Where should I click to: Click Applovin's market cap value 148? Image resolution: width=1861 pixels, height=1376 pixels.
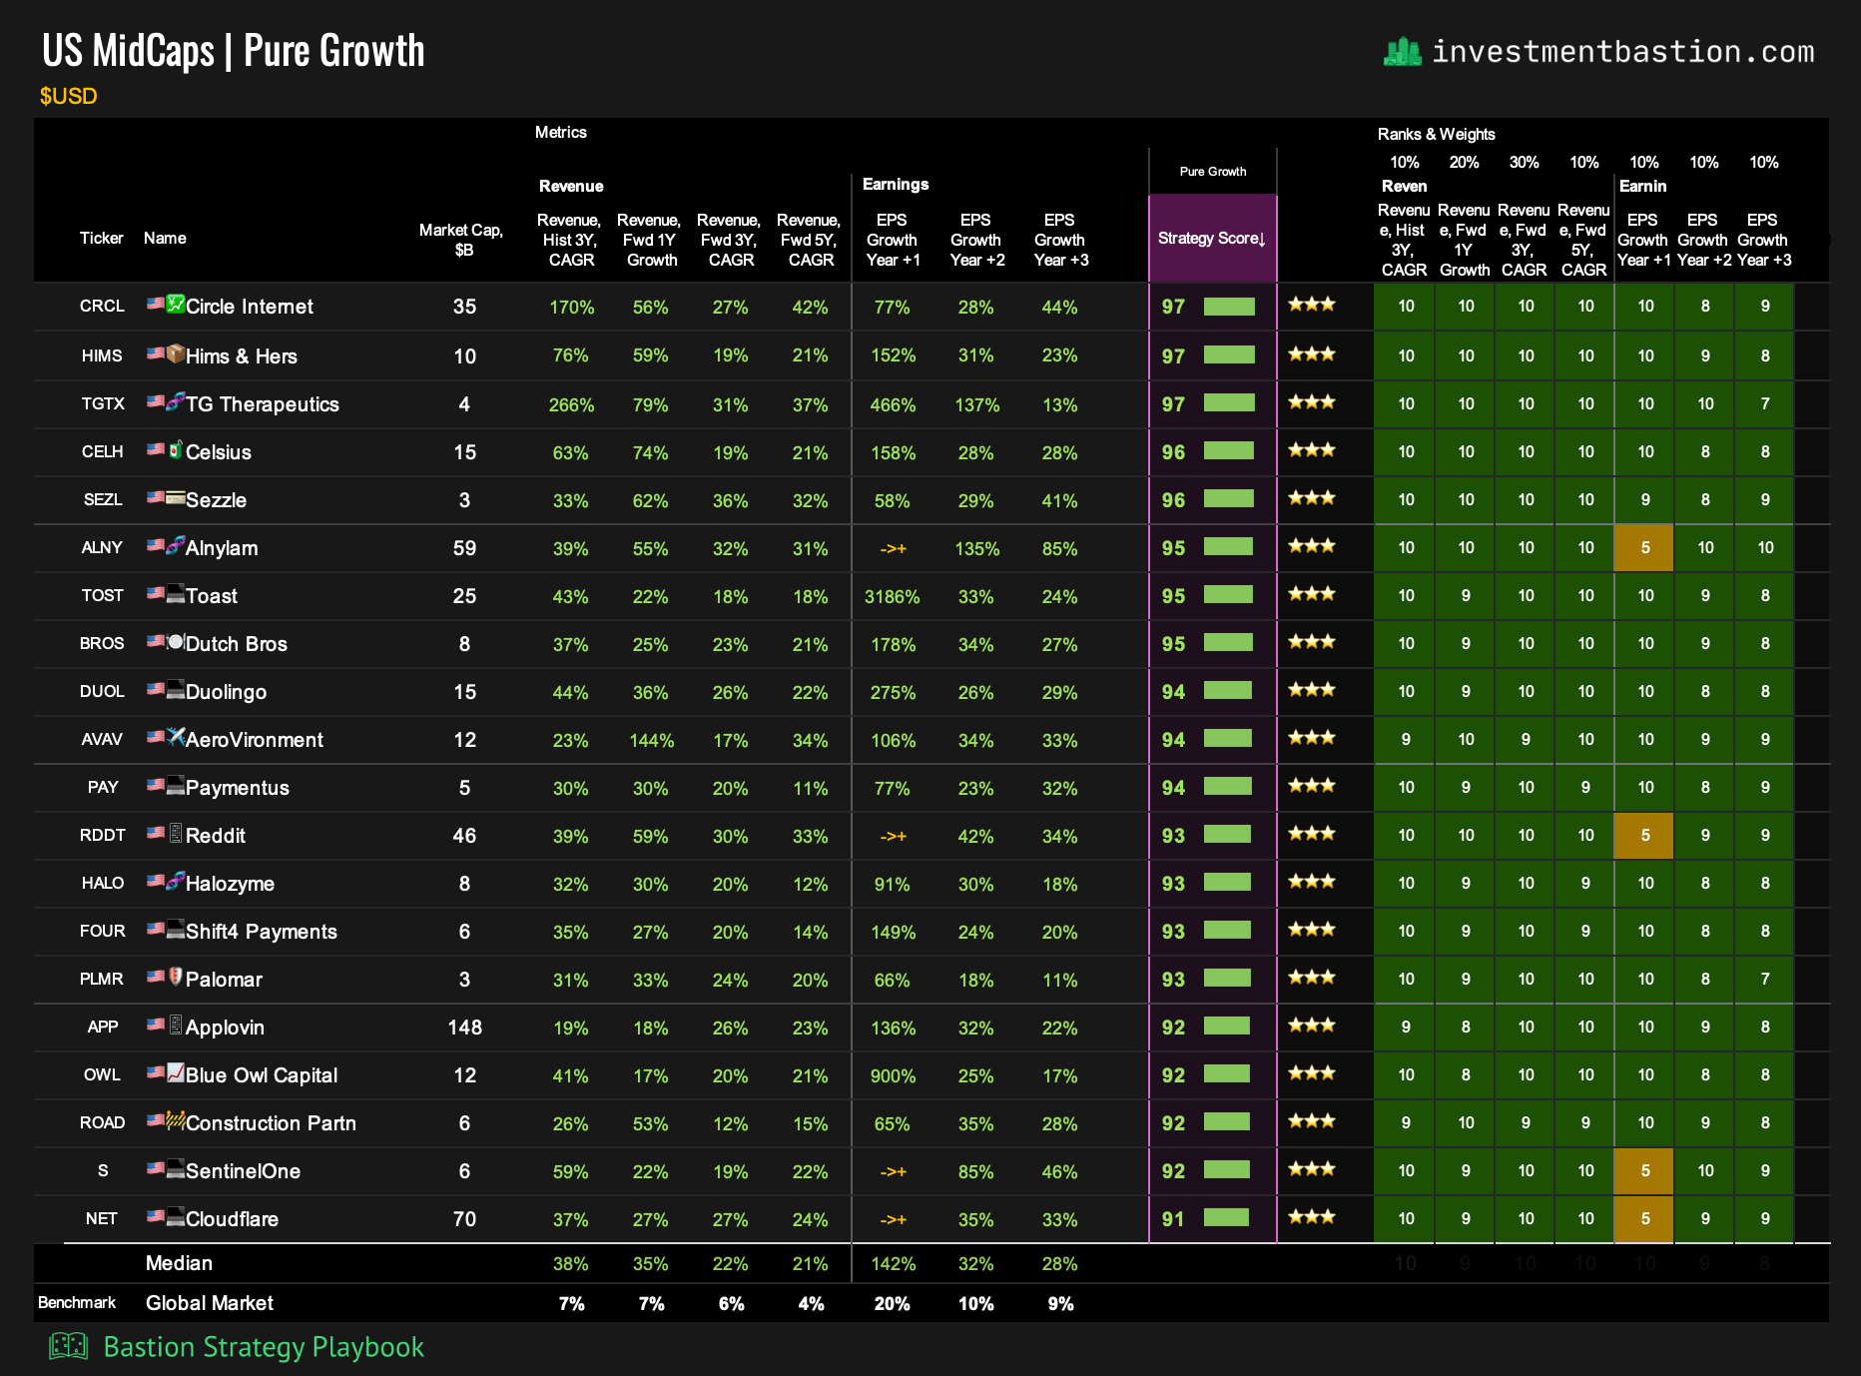[x=464, y=1028]
